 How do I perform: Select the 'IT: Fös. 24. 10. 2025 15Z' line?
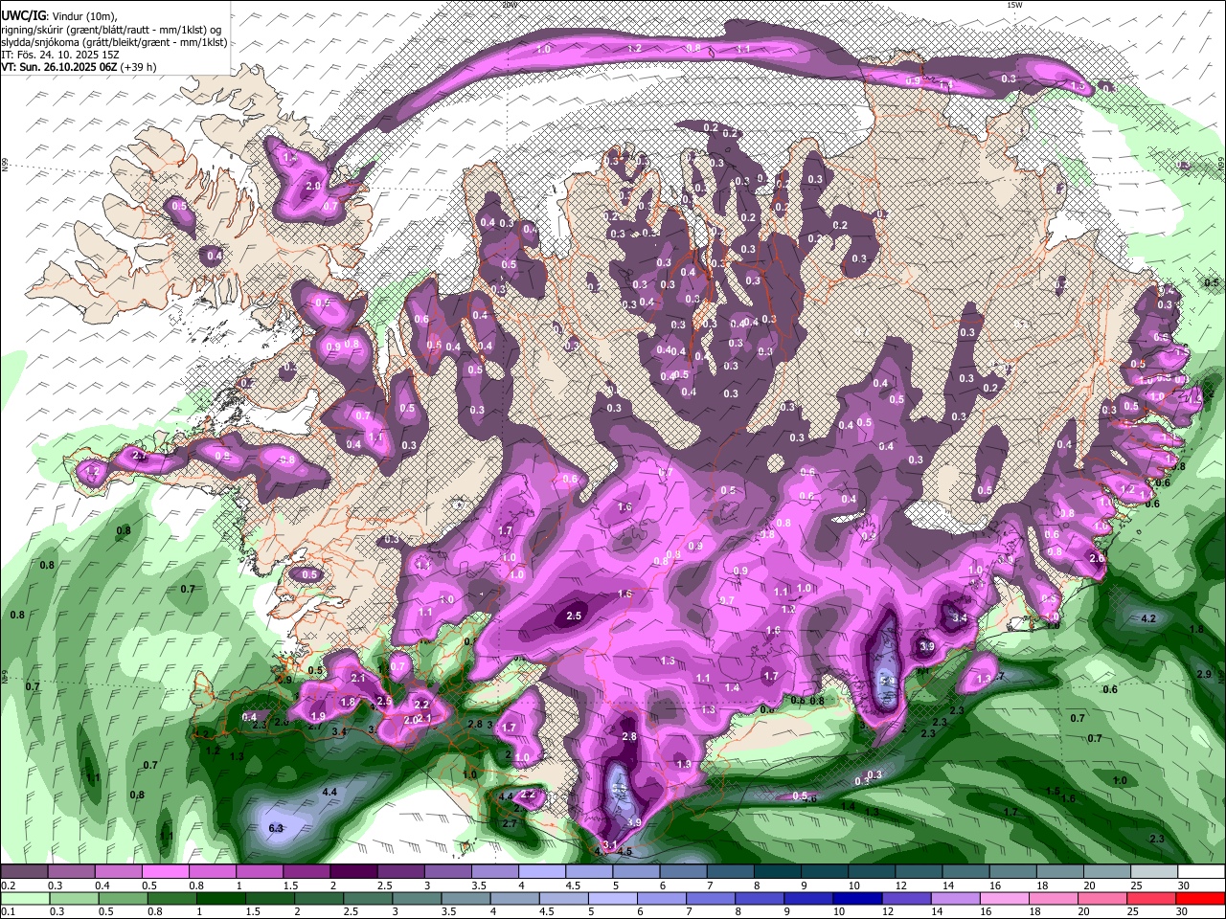point(62,55)
